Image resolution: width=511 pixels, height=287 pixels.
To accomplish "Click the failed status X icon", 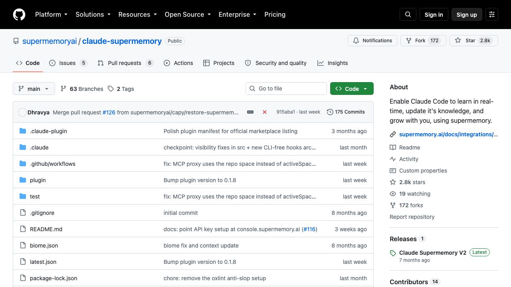I will [x=264, y=112].
